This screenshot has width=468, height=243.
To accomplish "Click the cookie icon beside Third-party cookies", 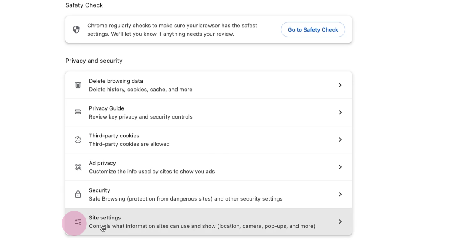I will pos(78,140).
